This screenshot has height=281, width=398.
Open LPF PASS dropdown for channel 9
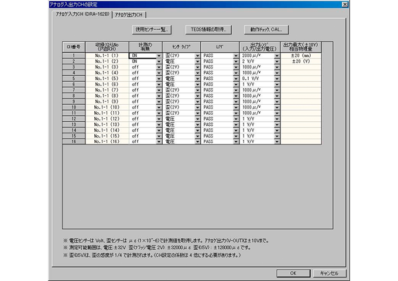(x=236, y=101)
